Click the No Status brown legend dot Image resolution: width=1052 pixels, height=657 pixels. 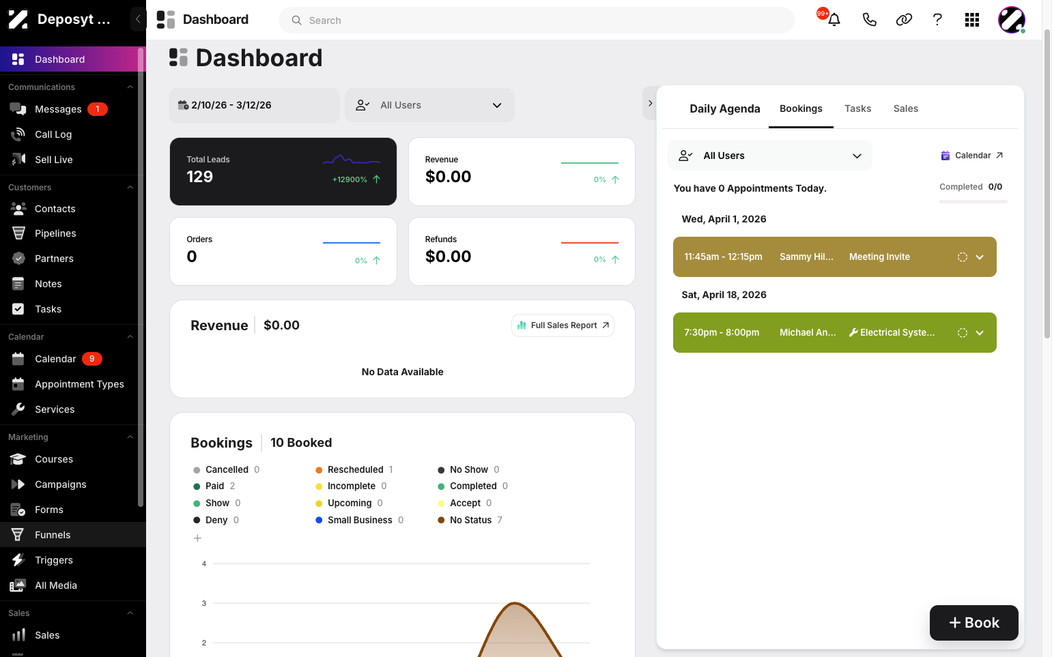coord(441,521)
